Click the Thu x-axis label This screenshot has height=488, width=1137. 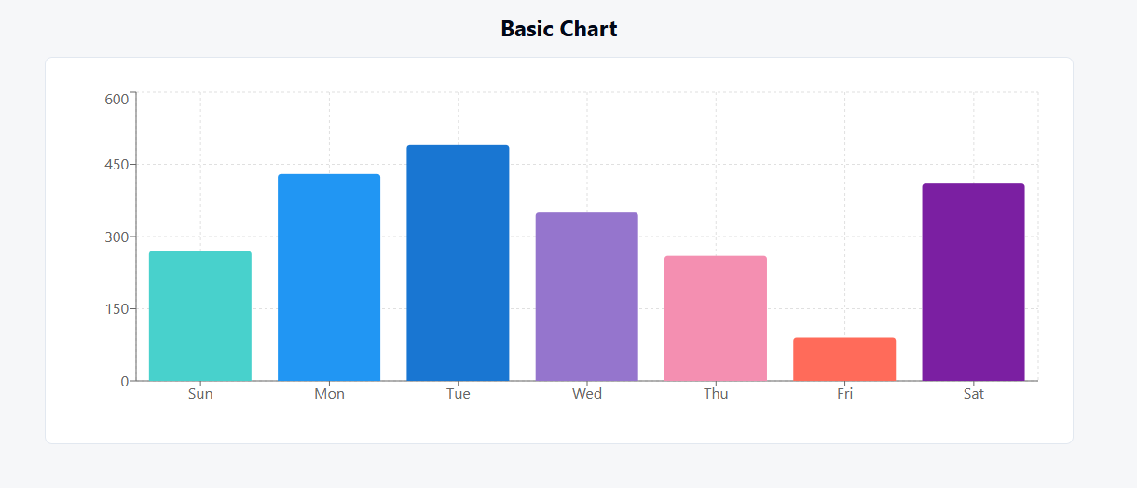[716, 394]
